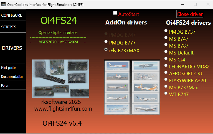
Task: Go to the Forum
Action: [x=13, y=85]
